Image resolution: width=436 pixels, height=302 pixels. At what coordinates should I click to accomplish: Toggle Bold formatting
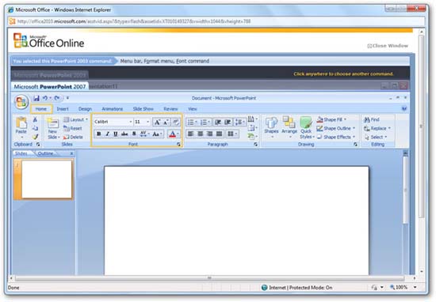(99, 134)
